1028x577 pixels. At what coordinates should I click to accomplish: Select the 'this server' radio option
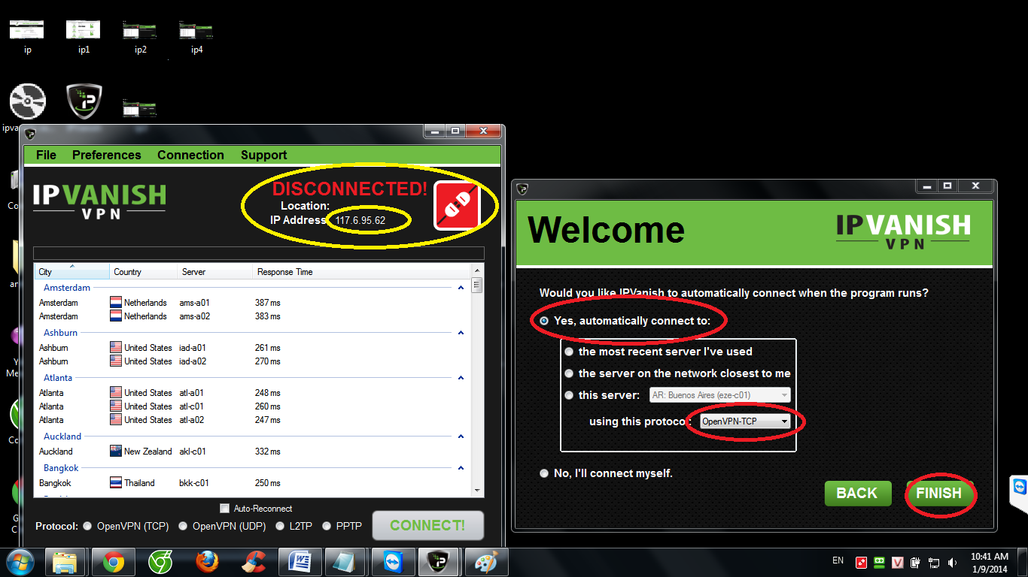click(569, 395)
